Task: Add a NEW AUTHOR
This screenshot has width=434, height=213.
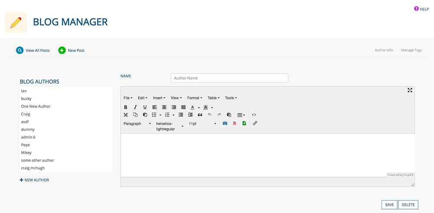Action: 34,180
